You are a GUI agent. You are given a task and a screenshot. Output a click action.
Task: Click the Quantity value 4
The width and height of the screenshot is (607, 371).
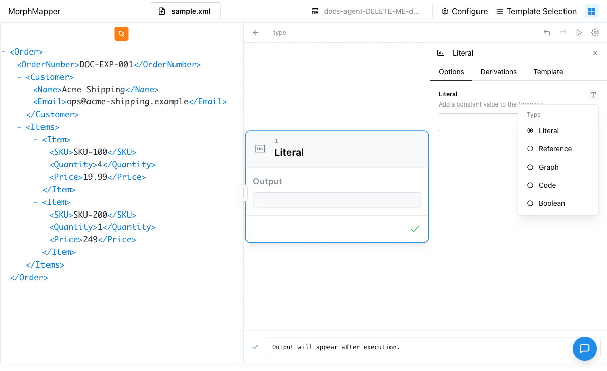pos(100,165)
